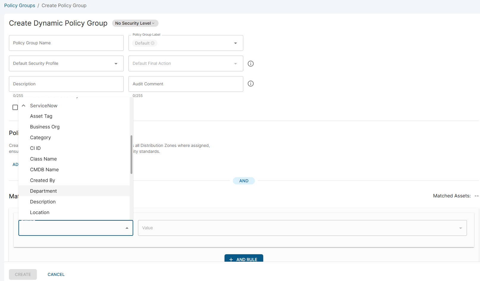Click the plus icon on AND RULE button
The width and height of the screenshot is (480, 281).
(231, 259)
